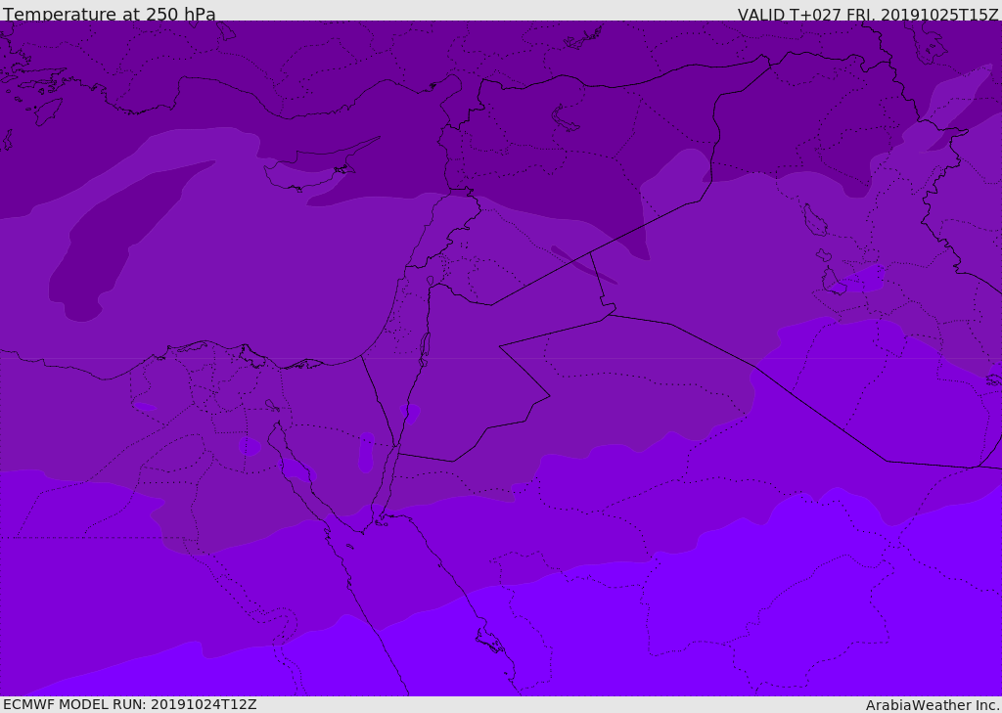Viewport: 1002px width, 713px height.
Task: Click the 'VALID T+027 FRI. 20191025T15Z' timestamp
Action: (x=868, y=14)
